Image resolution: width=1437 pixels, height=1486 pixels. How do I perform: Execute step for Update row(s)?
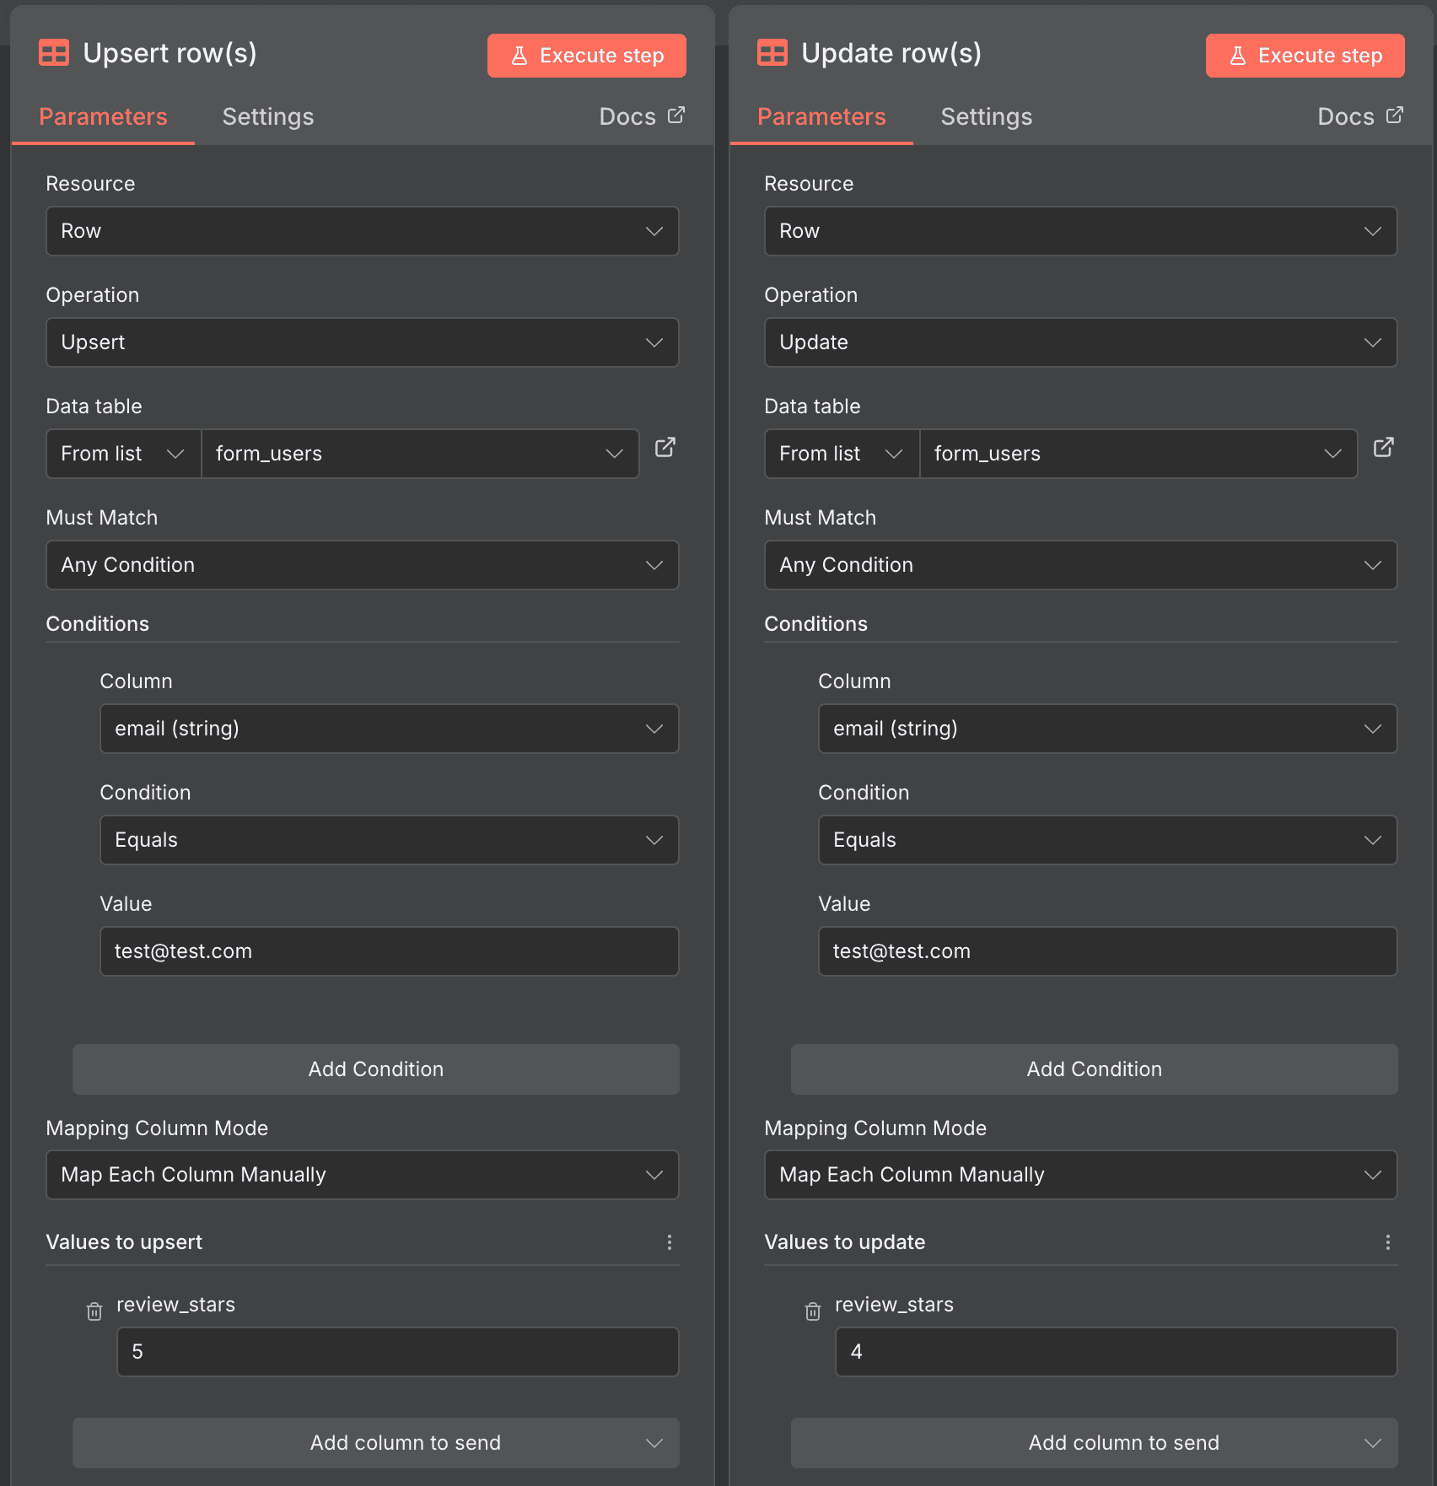1305,55
